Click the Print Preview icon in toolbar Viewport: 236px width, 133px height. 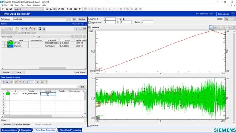point(67,9)
